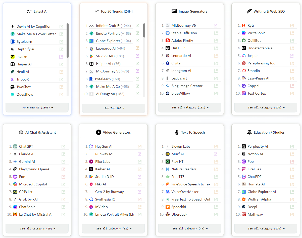Open external link icon for Copy.ai
The image size is (302, 238).
pos(292,86)
